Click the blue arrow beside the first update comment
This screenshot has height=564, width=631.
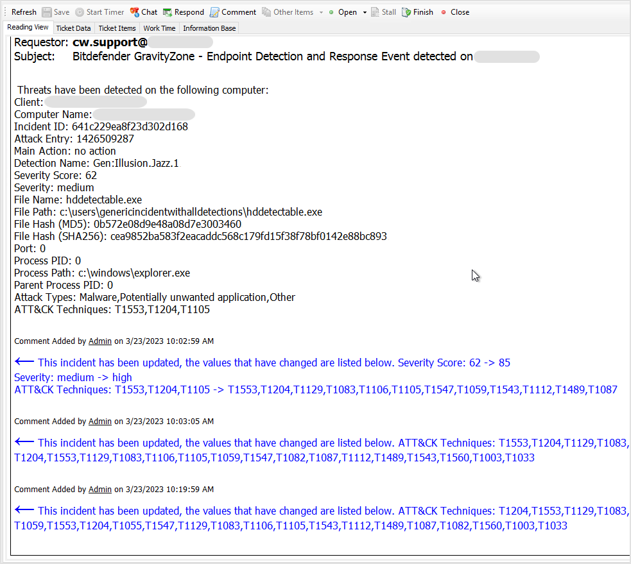24,361
